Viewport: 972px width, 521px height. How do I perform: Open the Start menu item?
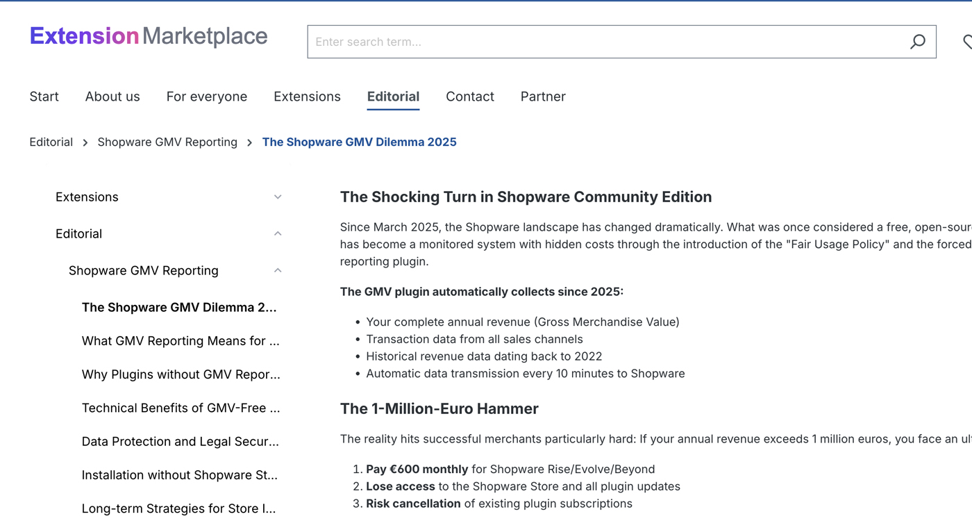click(44, 97)
